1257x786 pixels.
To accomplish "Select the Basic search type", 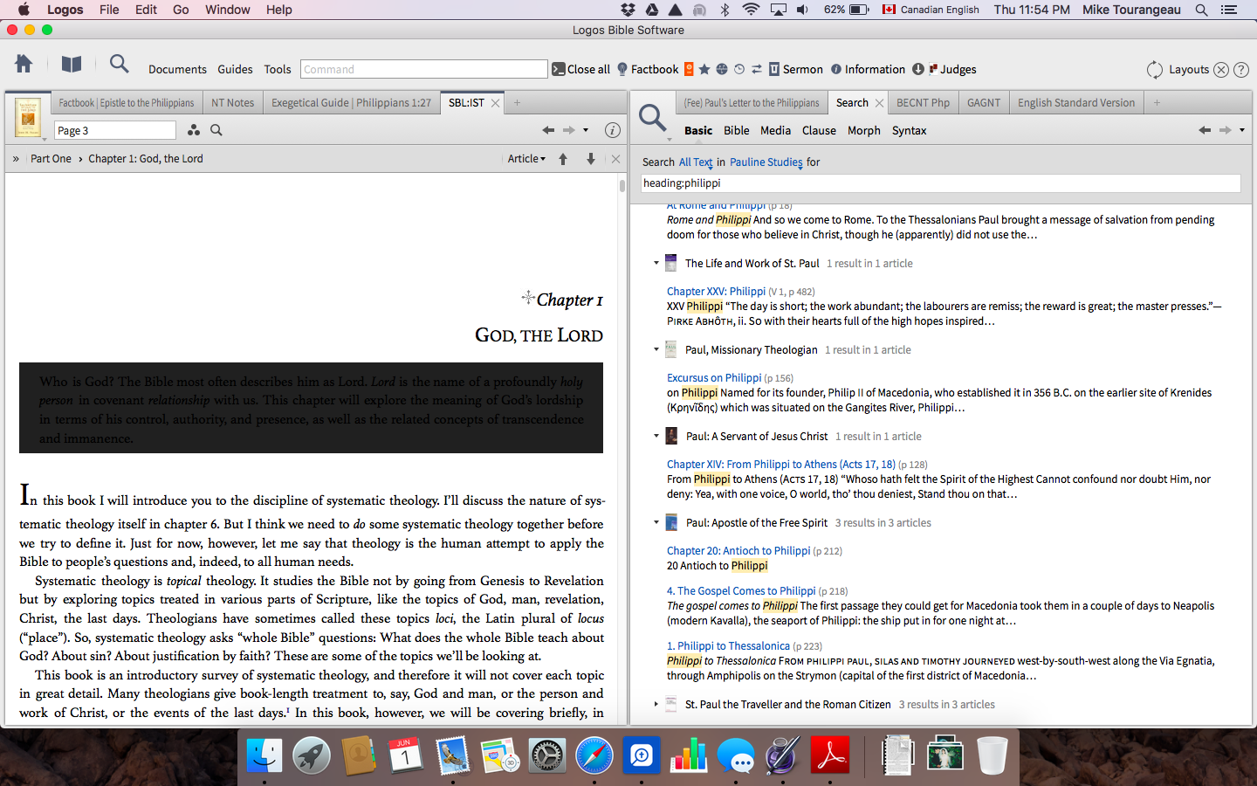I will tap(698, 130).
